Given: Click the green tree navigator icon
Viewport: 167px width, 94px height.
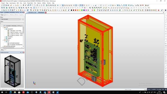Looking at the screenshot, I should (7, 8).
